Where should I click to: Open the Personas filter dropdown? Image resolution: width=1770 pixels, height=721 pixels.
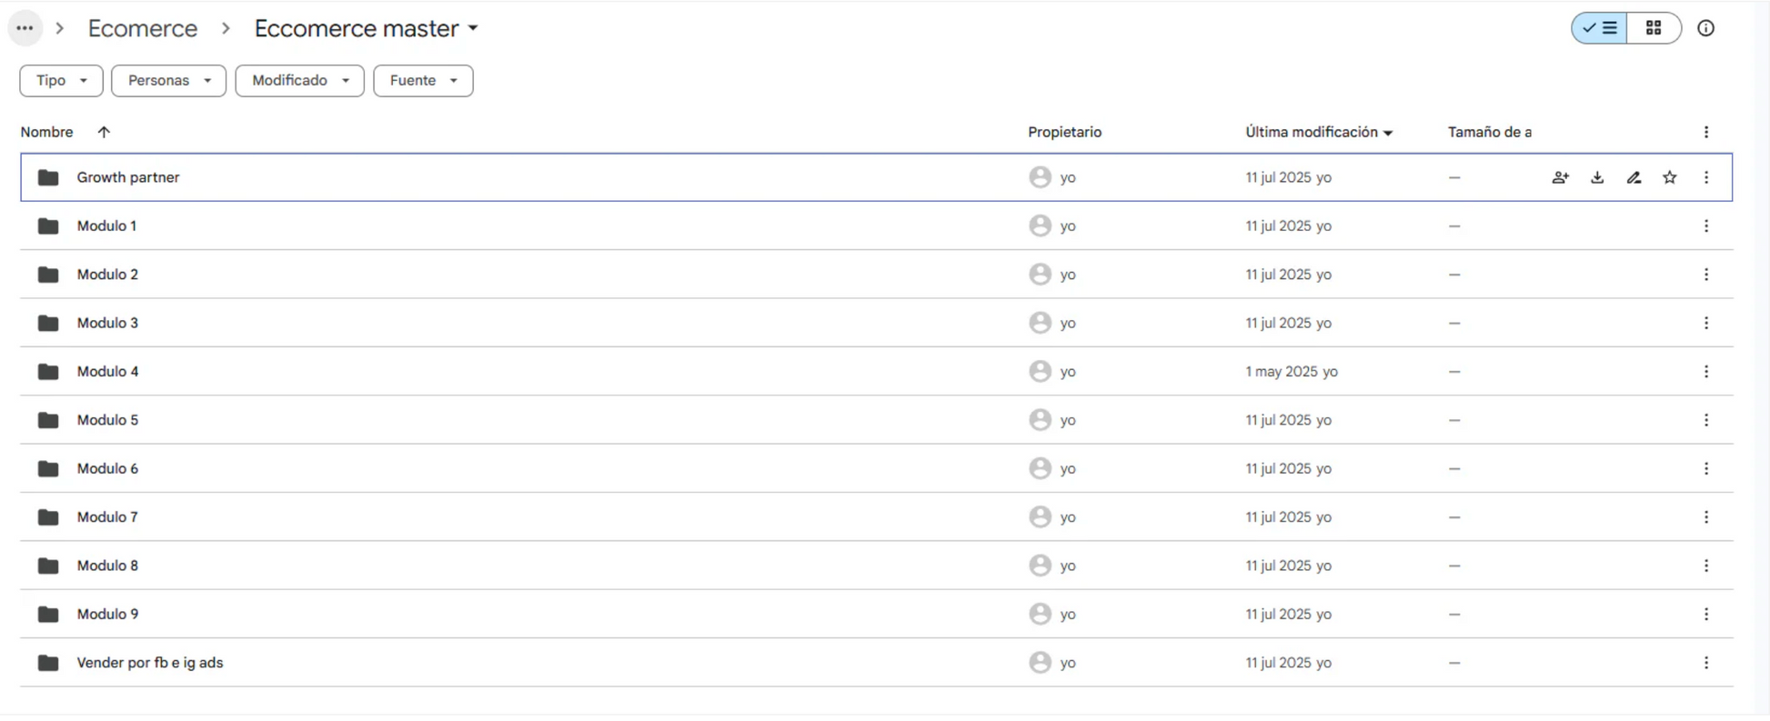pos(168,80)
